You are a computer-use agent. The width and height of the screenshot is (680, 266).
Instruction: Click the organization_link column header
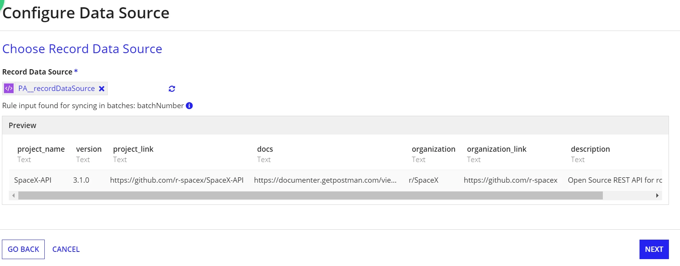pos(497,149)
